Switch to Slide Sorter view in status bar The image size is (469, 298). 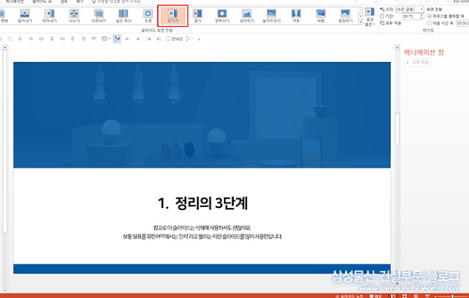click(x=404, y=296)
